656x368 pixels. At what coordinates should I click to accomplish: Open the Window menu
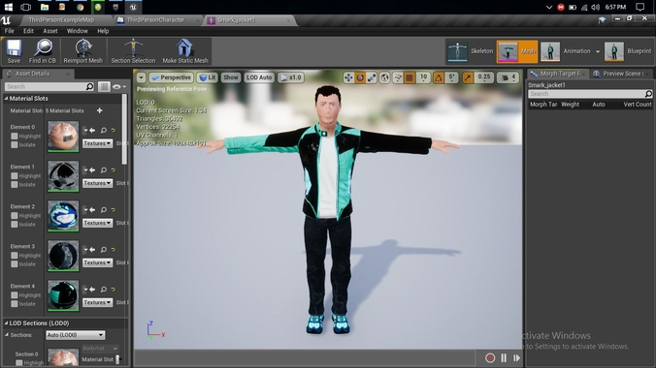click(x=78, y=31)
